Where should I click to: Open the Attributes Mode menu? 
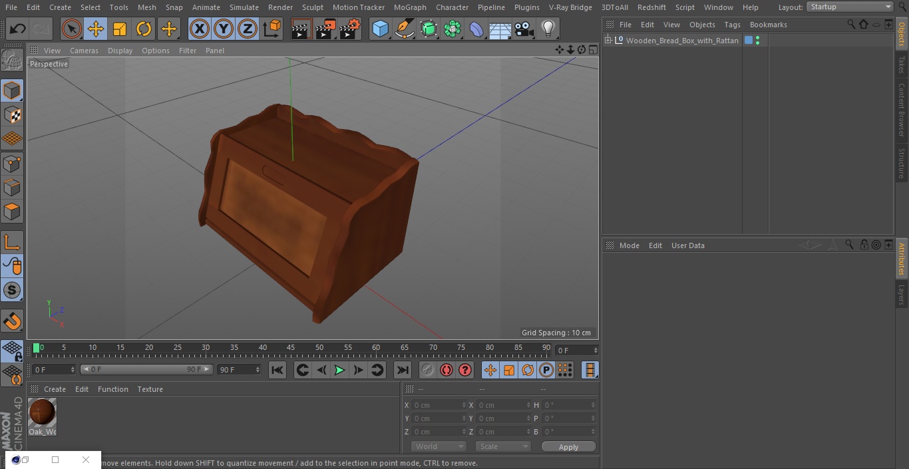[629, 245]
